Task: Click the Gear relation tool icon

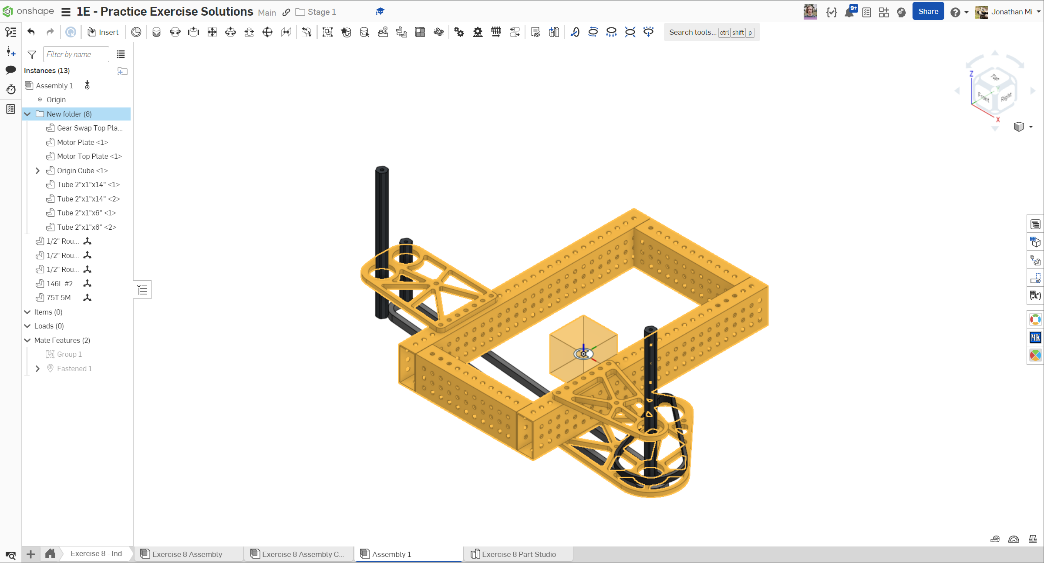Action: tap(459, 32)
